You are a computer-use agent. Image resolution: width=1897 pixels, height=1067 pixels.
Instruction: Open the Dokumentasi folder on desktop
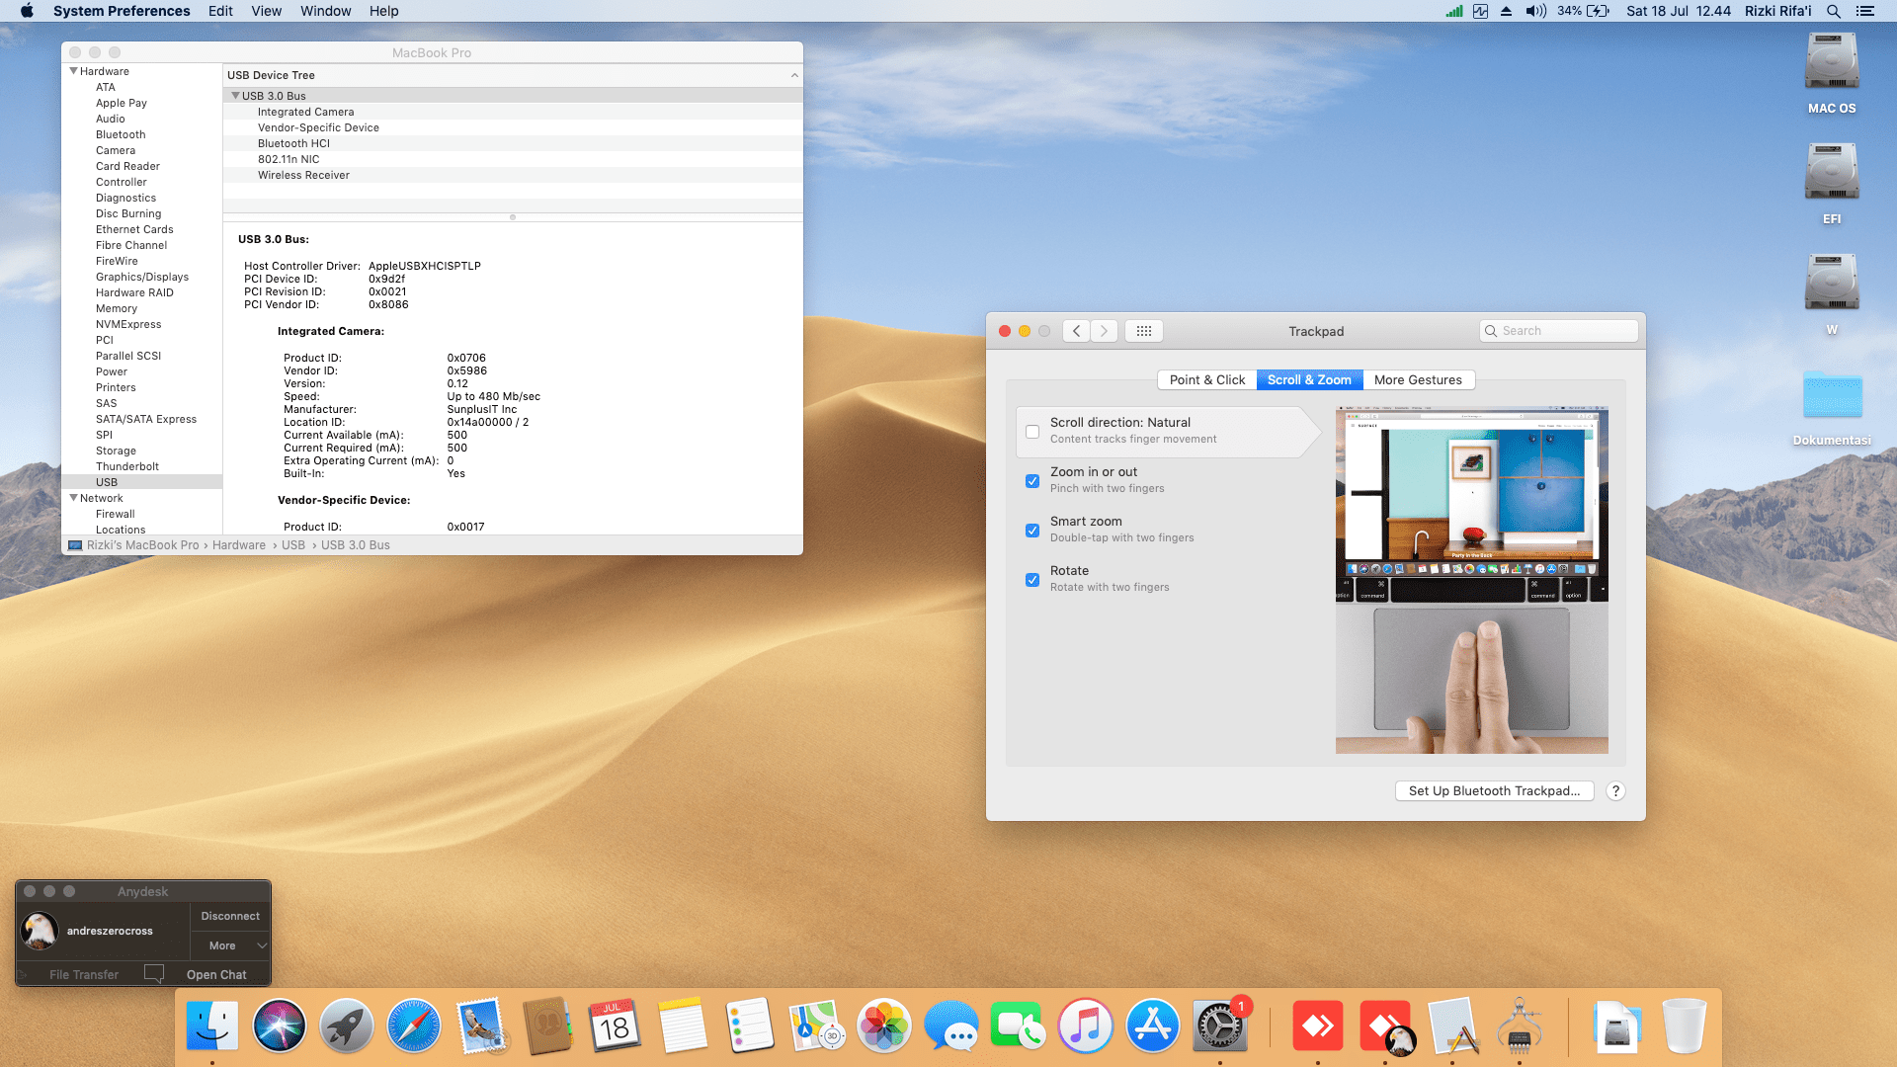(1831, 397)
